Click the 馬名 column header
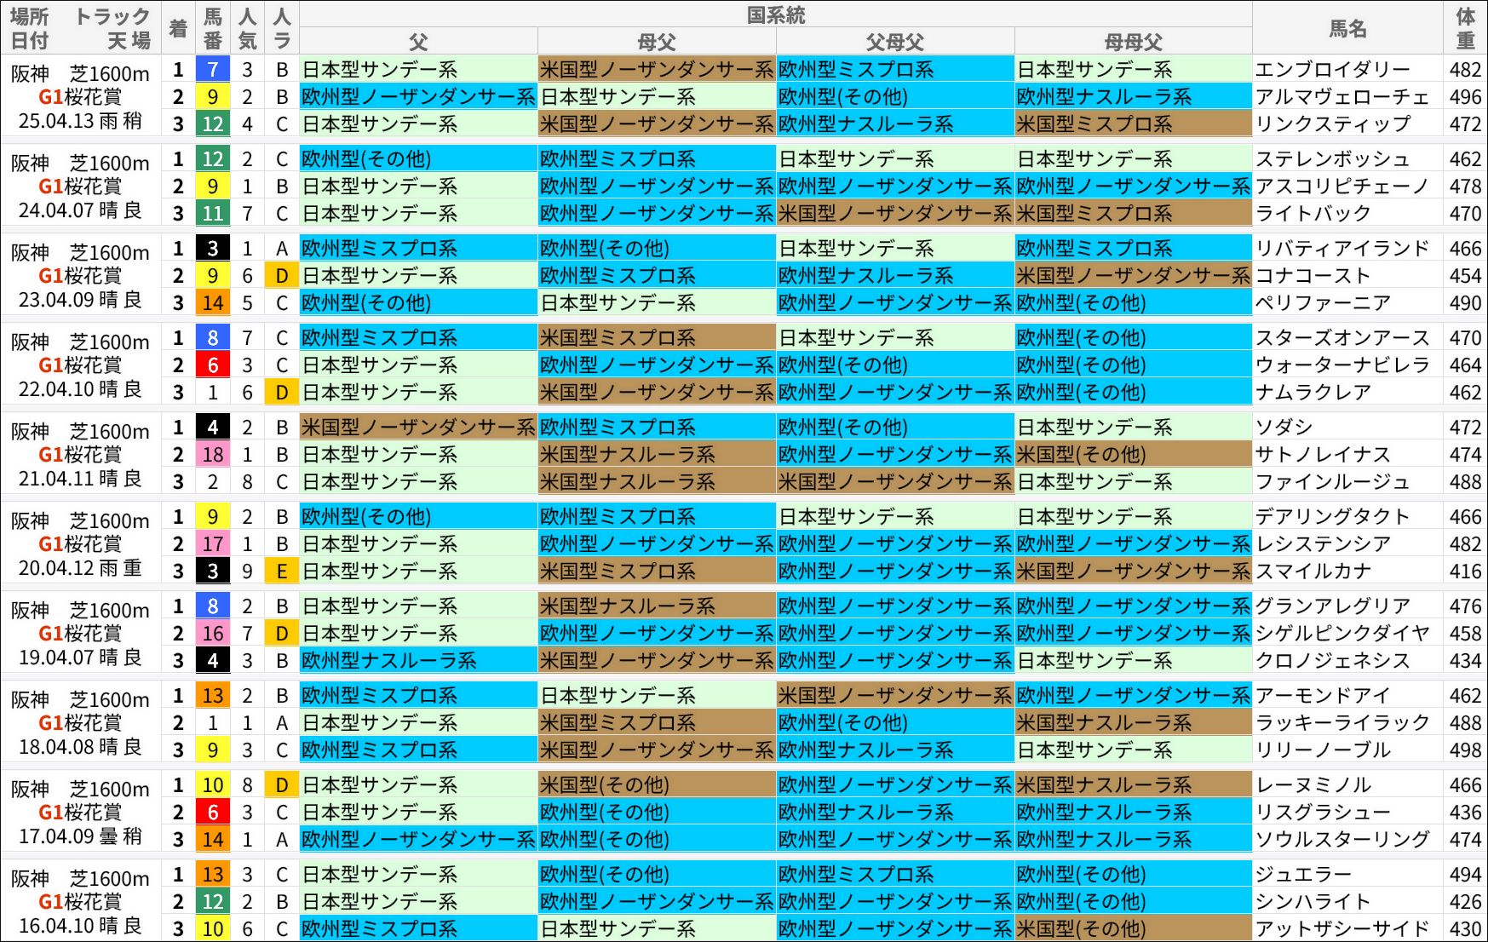 [x=1348, y=26]
